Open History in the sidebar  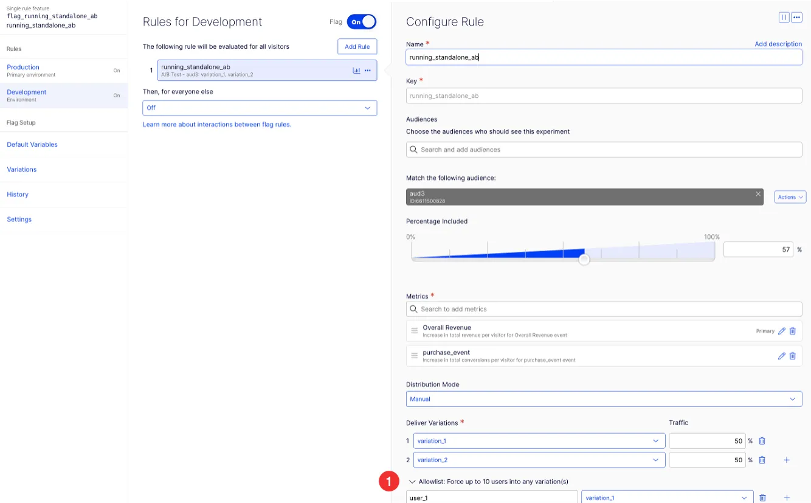tap(18, 195)
